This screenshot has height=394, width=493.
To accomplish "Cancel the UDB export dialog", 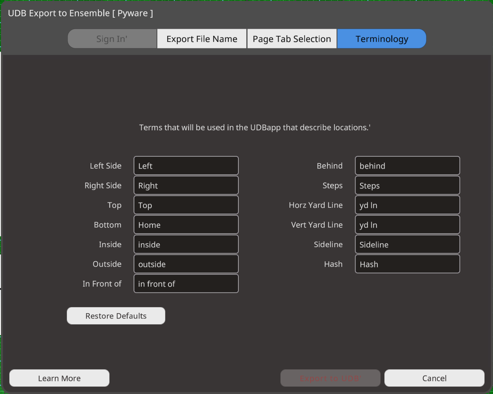I will pos(434,378).
